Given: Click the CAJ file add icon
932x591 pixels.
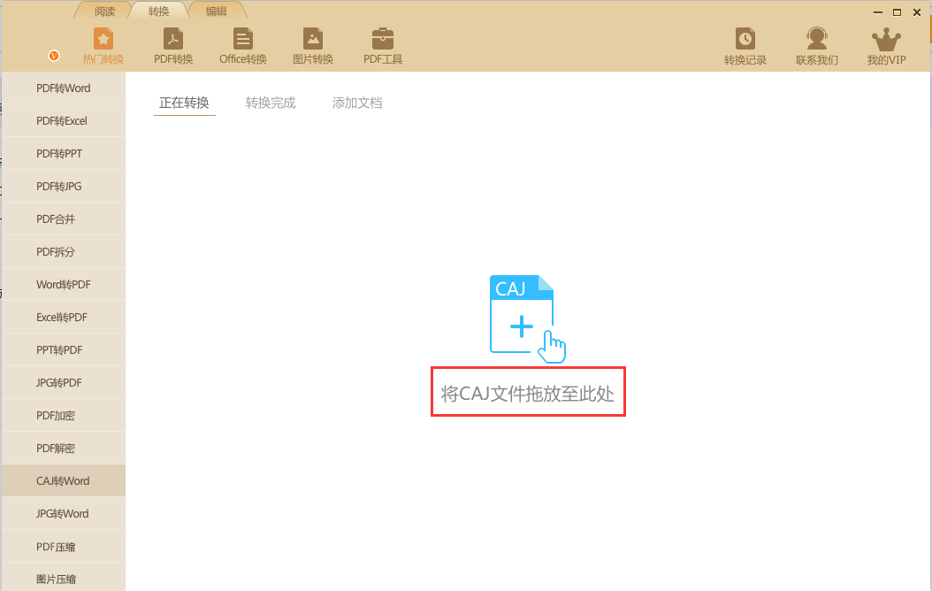Looking at the screenshot, I should tap(527, 319).
